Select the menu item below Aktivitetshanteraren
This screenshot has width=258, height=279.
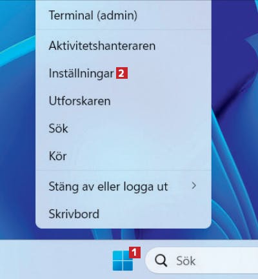(x=123, y=74)
